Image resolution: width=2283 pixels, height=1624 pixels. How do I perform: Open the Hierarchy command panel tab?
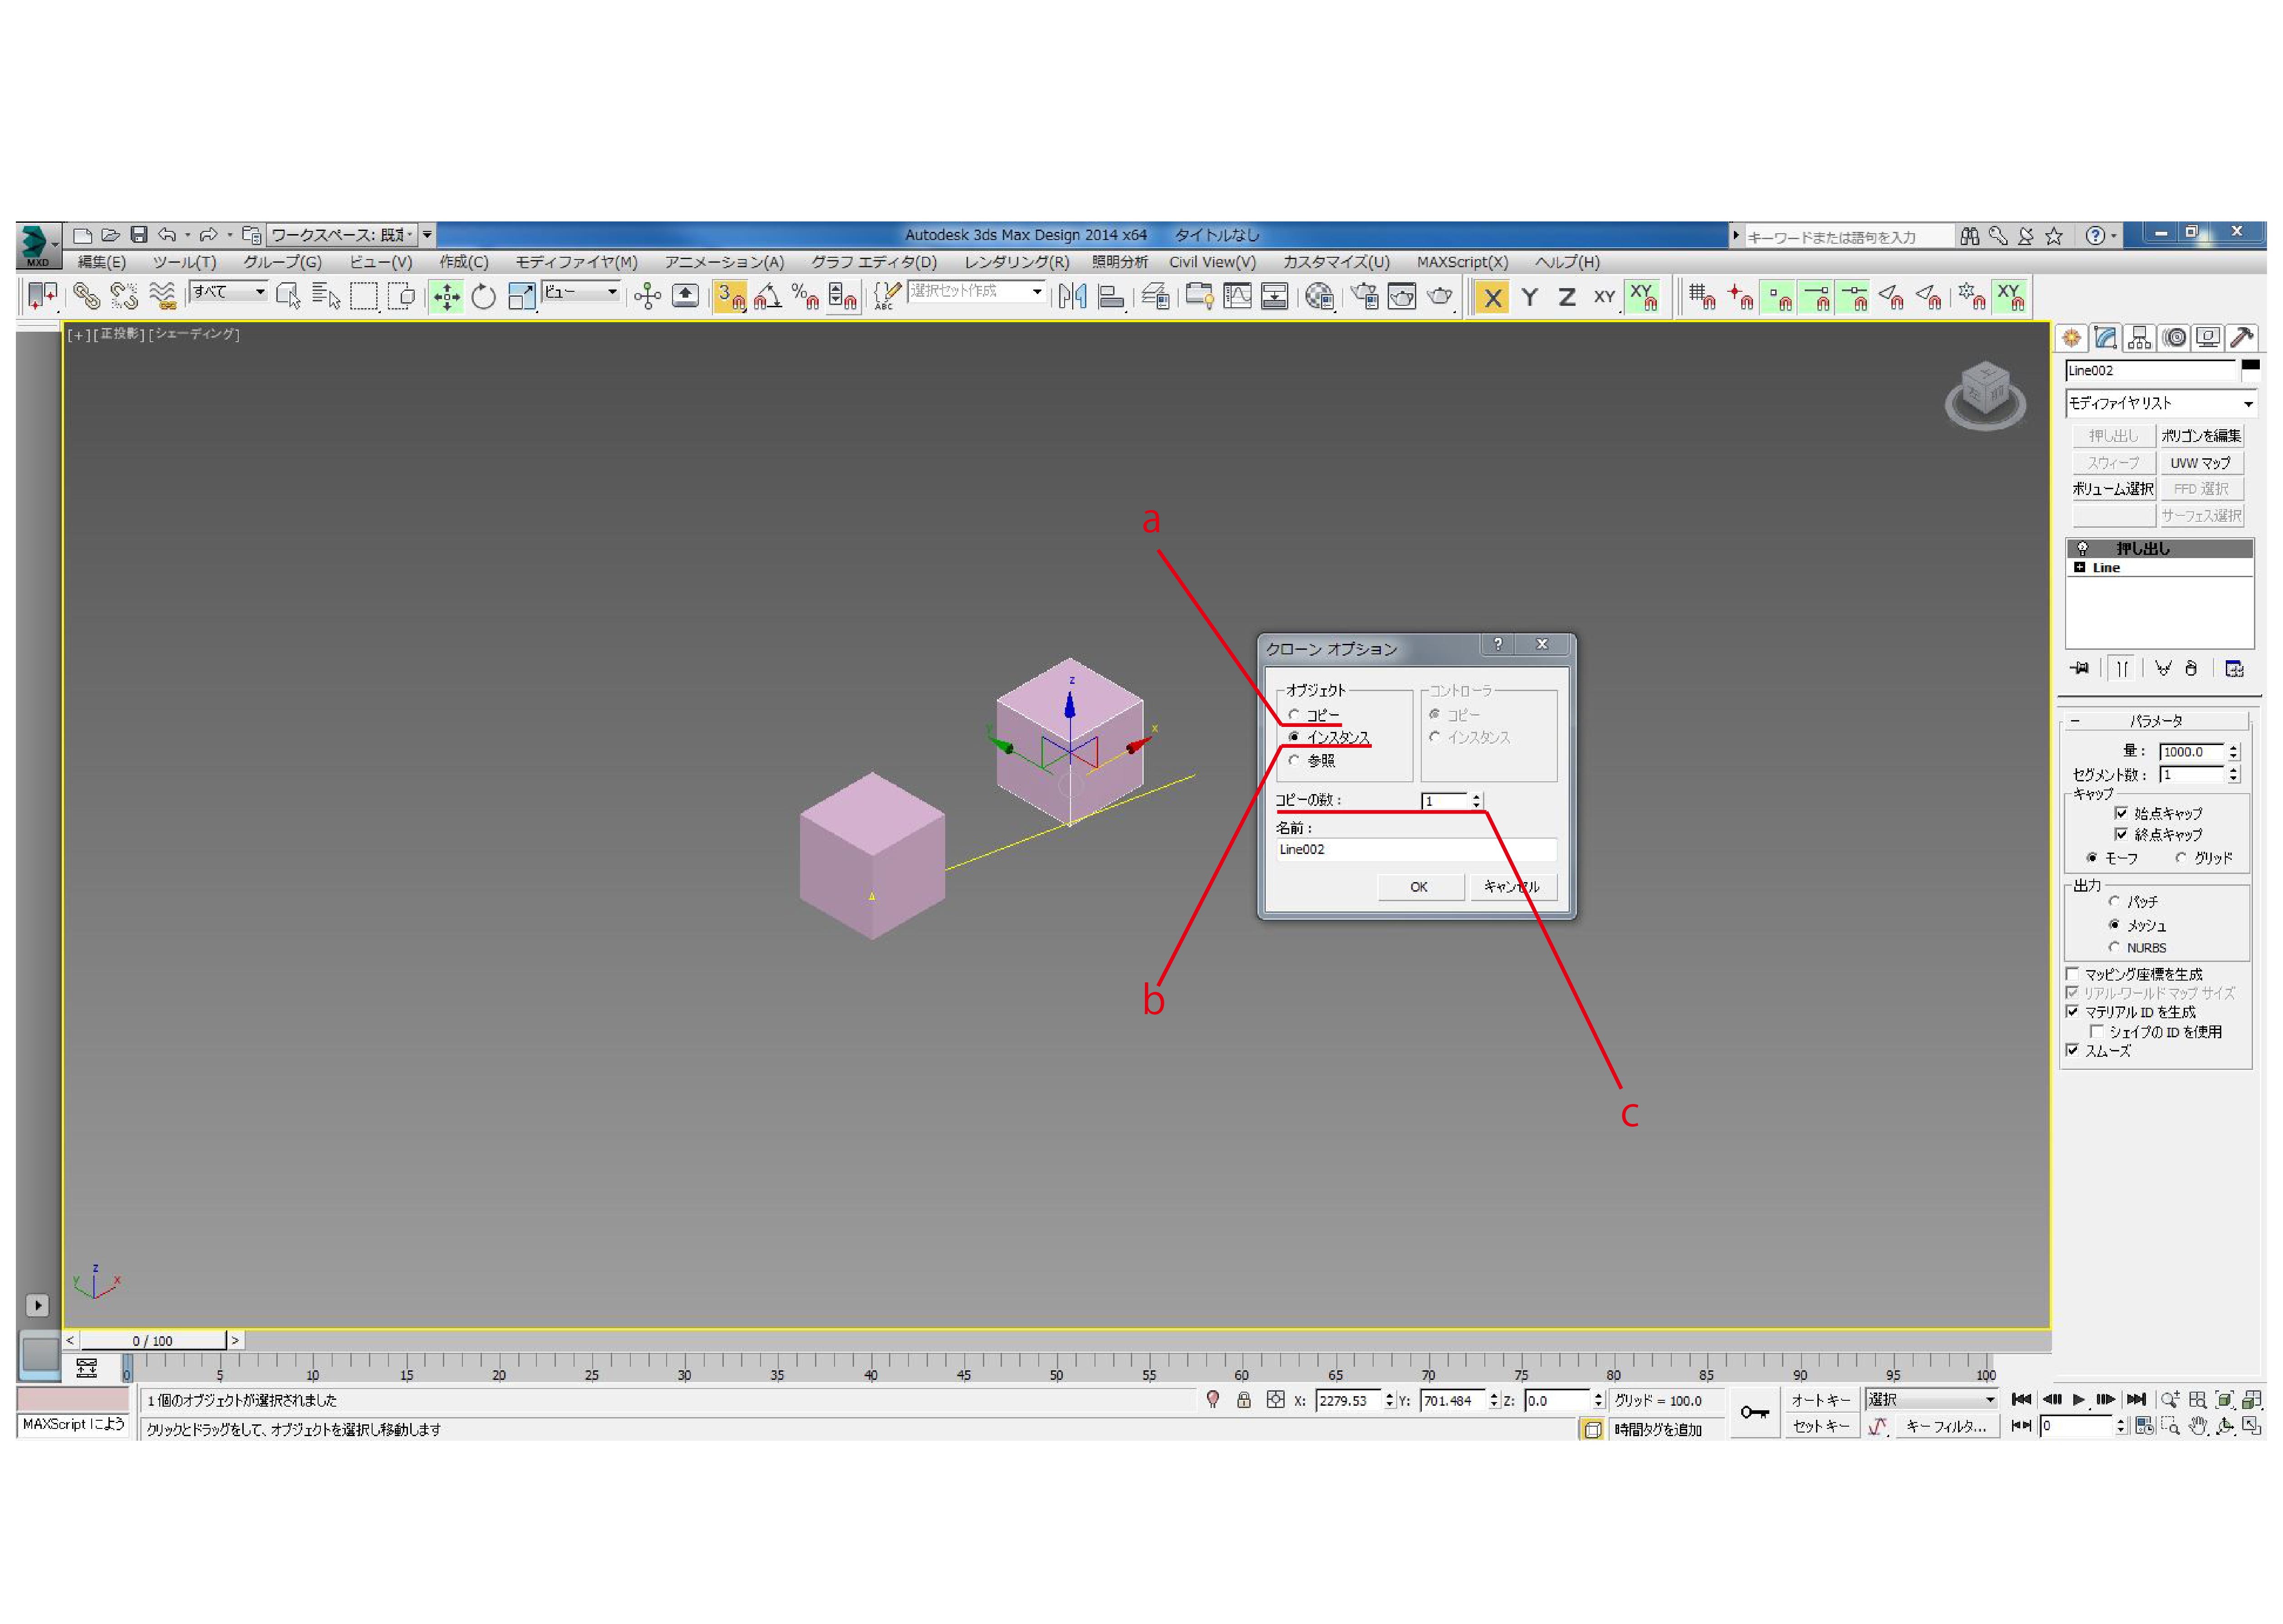point(2139,338)
